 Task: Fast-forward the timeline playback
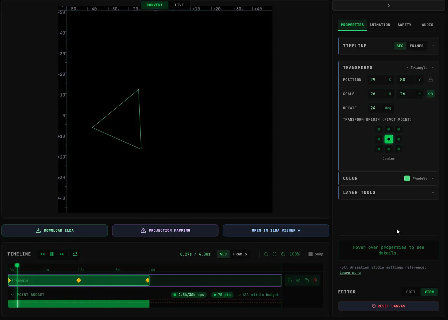pos(62,254)
